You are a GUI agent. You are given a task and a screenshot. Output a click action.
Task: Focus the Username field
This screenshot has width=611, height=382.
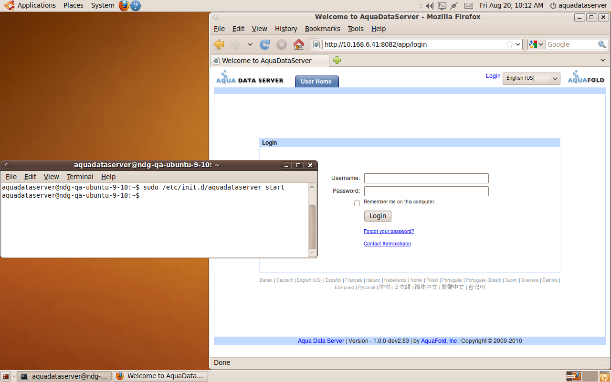[x=426, y=178]
